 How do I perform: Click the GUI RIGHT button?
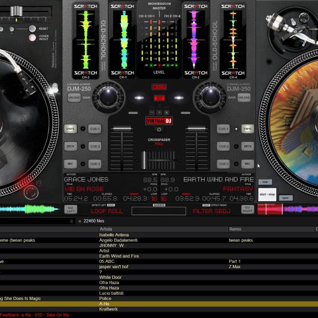(x=248, y=209)
